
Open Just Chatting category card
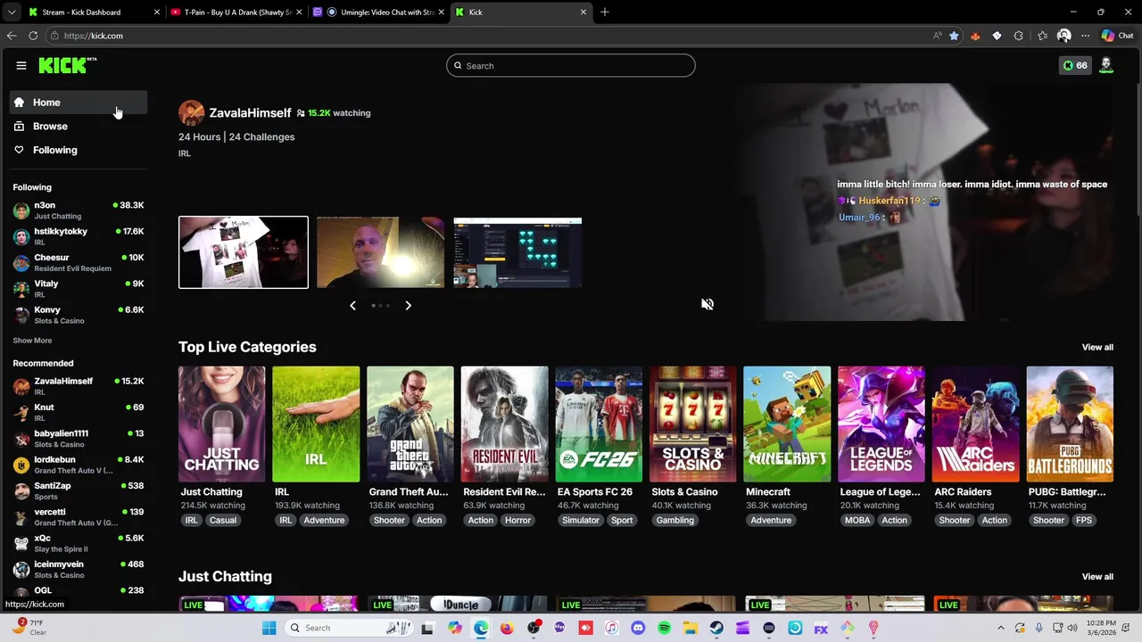(x=222, y=424)
